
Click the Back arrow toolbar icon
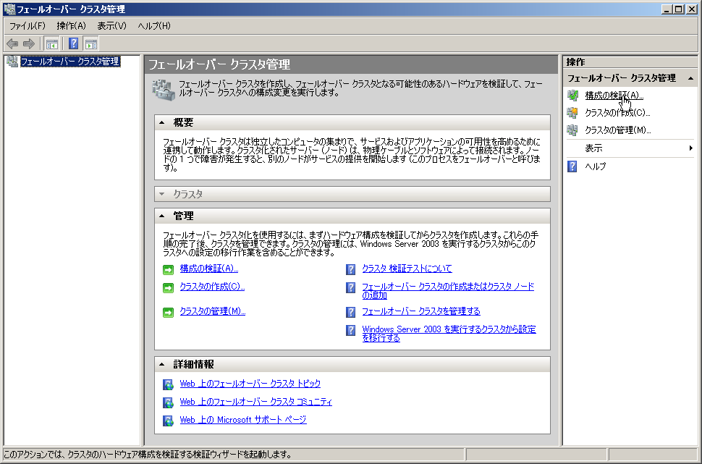(x=12, y=43)
